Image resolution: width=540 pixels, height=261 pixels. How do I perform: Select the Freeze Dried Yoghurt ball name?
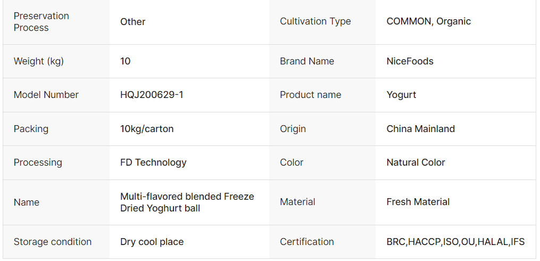point(187,202)
